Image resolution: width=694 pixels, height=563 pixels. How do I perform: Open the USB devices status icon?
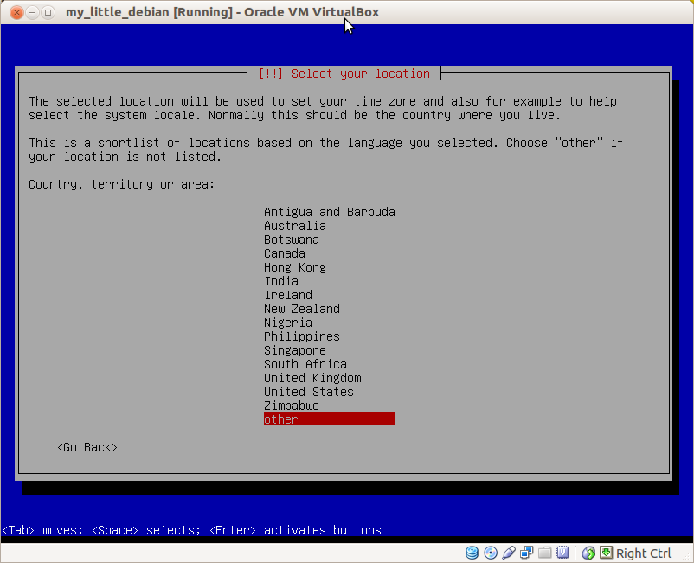pyautogui.click(x=509, y=553)
